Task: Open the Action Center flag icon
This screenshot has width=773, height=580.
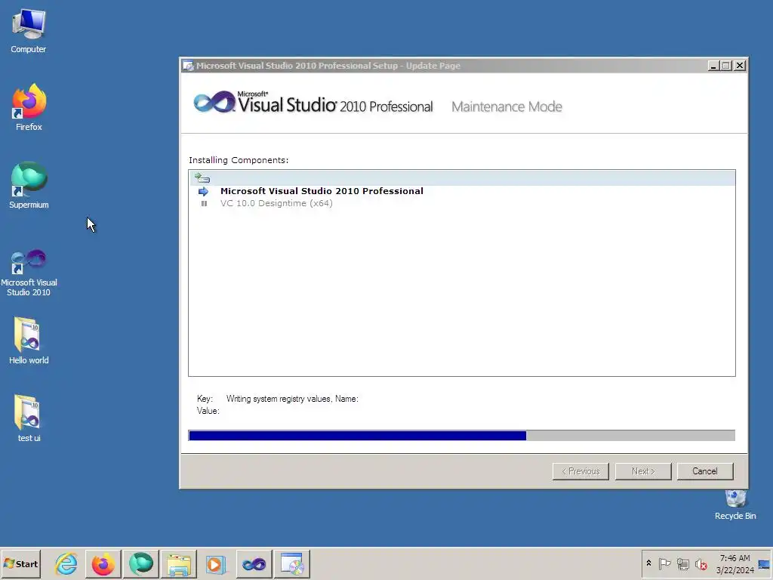Action: (664, 563)
